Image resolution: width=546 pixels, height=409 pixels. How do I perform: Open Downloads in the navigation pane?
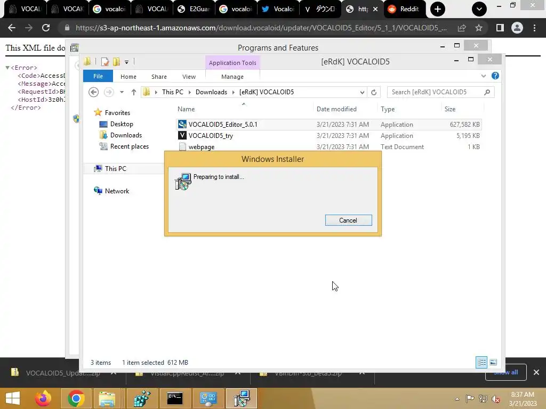click(x=126, y=135)
